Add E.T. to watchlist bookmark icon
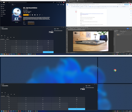The width and height of the screenshot is (132, 112). click(30, 15)
